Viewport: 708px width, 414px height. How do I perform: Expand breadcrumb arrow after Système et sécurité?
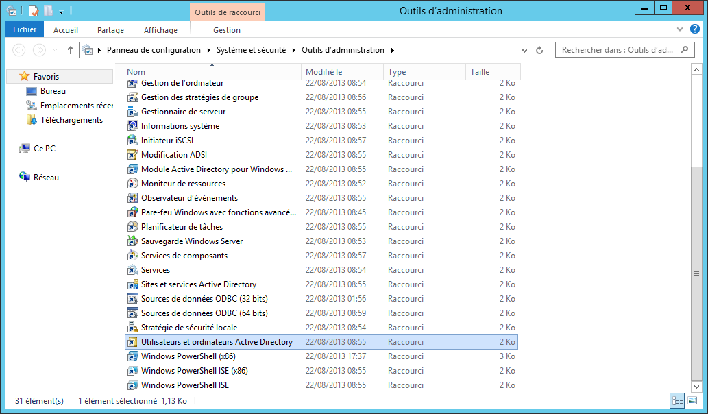(x=294, y=50)
